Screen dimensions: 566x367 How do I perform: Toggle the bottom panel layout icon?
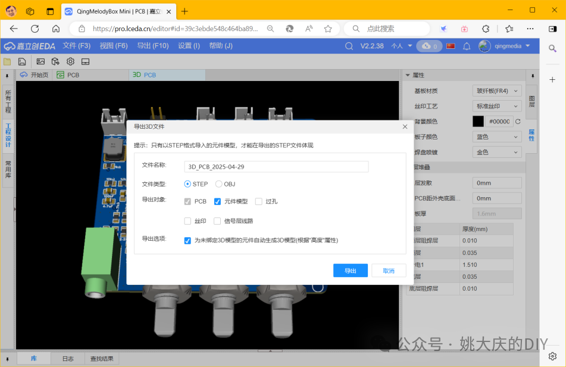(x=85, y=61)
